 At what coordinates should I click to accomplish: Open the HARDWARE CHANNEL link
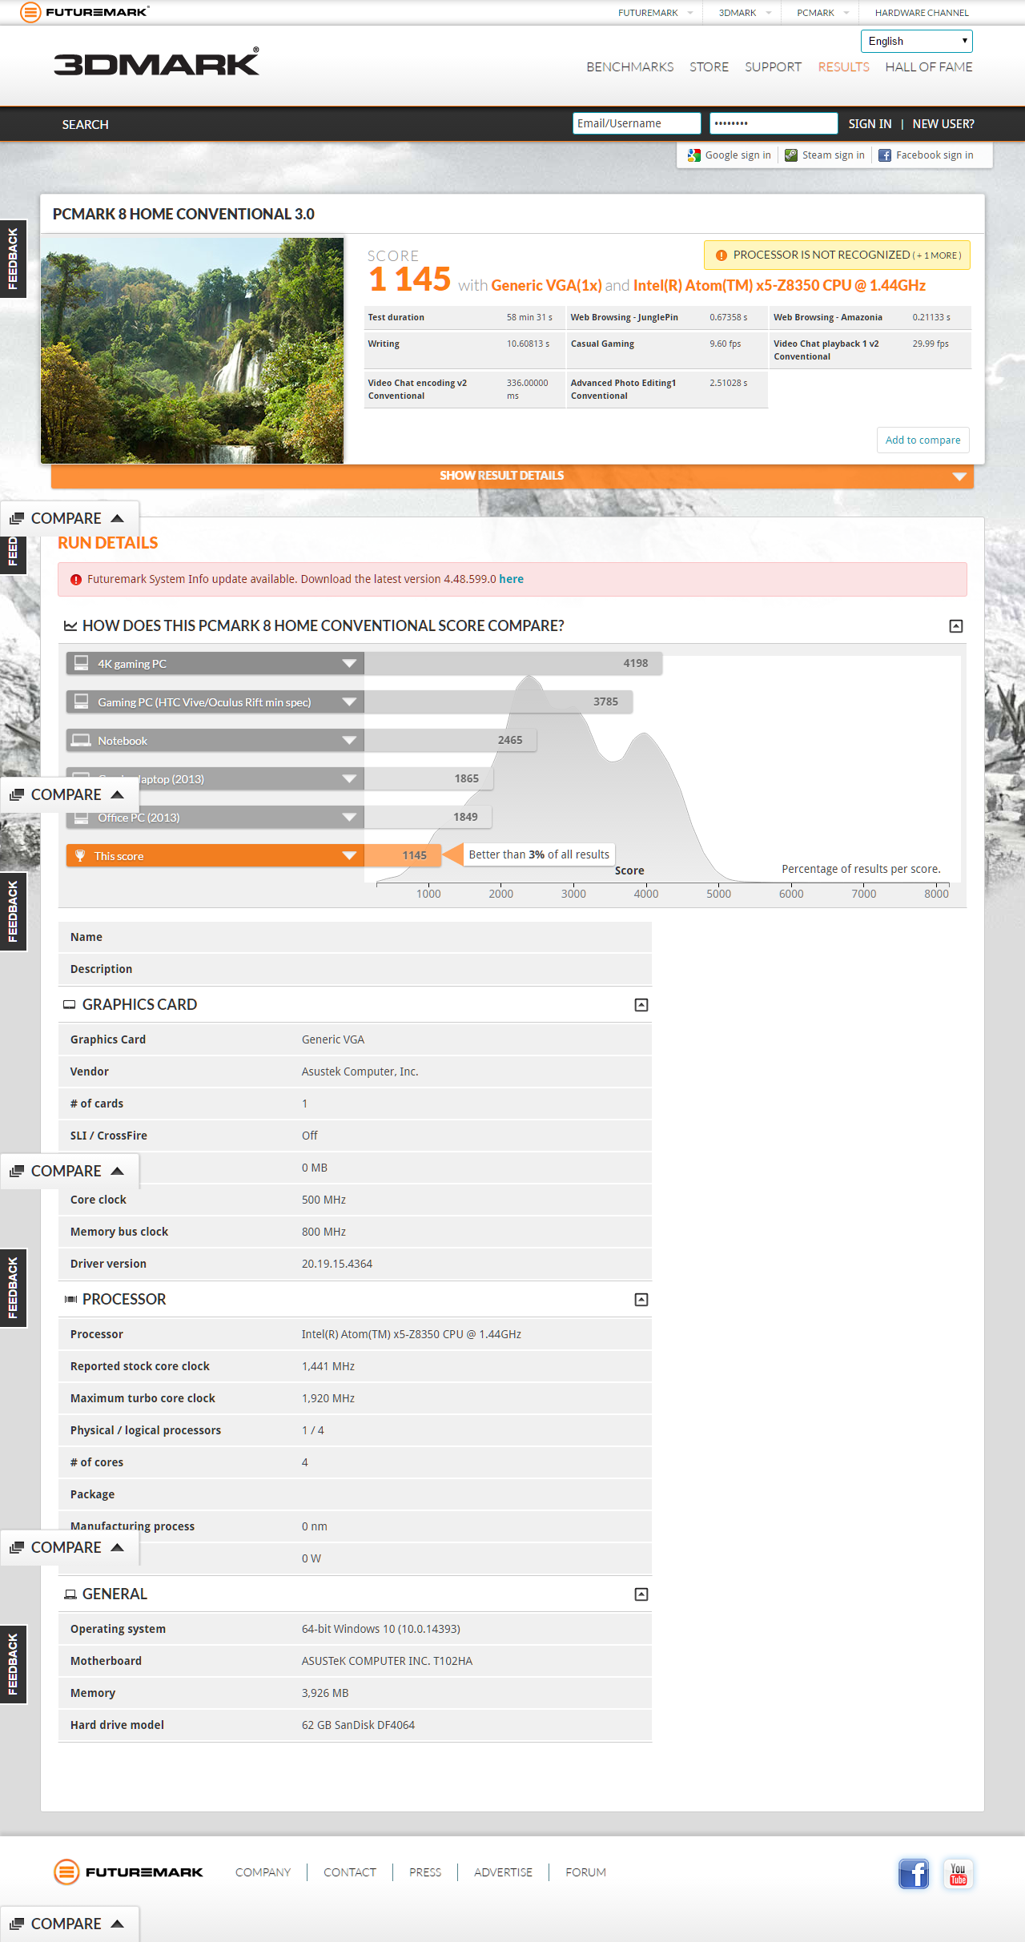click(x=922, y=13)
